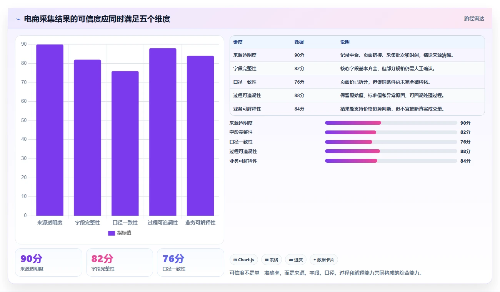500x292 pixels.
Task: Select the 进度 tag chip
Action: pyautogui.click(x=296, y=260)
